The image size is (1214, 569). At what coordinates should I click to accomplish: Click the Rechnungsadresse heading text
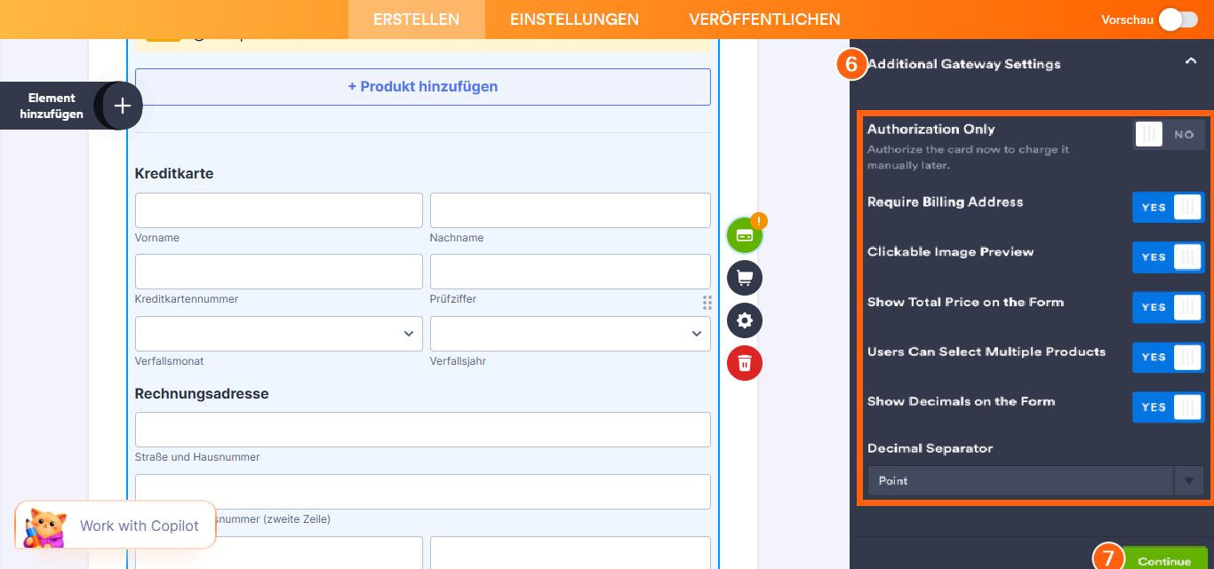(x=202, y=393)
